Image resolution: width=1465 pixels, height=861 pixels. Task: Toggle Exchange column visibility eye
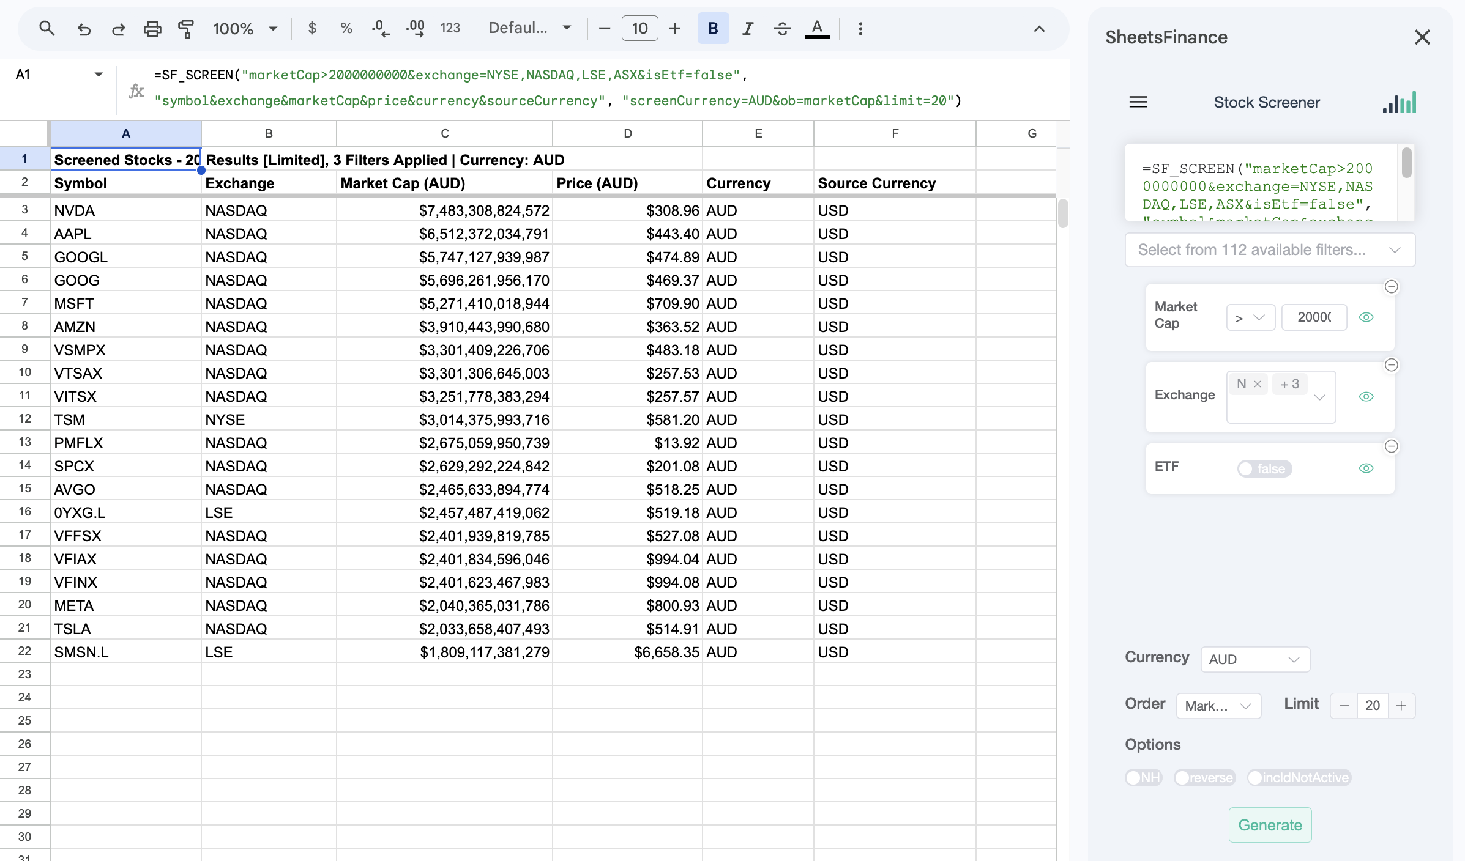1366,397
